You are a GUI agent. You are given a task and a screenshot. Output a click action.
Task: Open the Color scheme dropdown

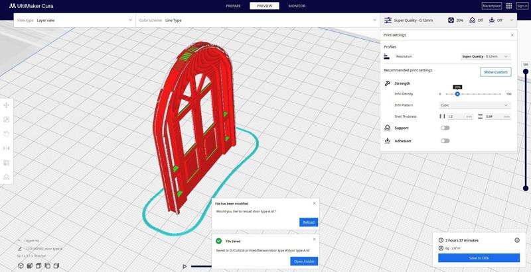pos(258,21)
